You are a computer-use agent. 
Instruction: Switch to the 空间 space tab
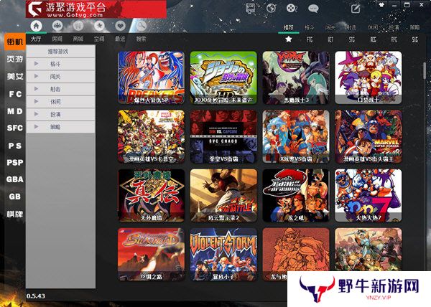click(99, 39)
